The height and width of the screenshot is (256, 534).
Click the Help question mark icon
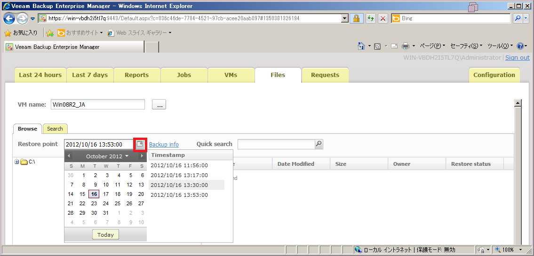pyautogui.click(x=520, y=46)
